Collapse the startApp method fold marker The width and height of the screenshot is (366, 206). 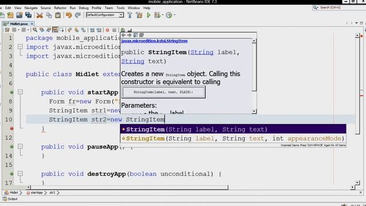click(x=21, y=92)
